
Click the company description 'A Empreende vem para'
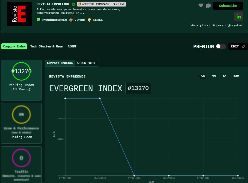coord(78,11)
